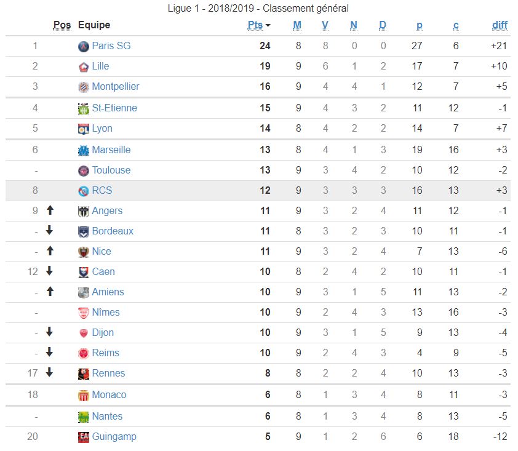Click the Bordeaux team crest

84,231
